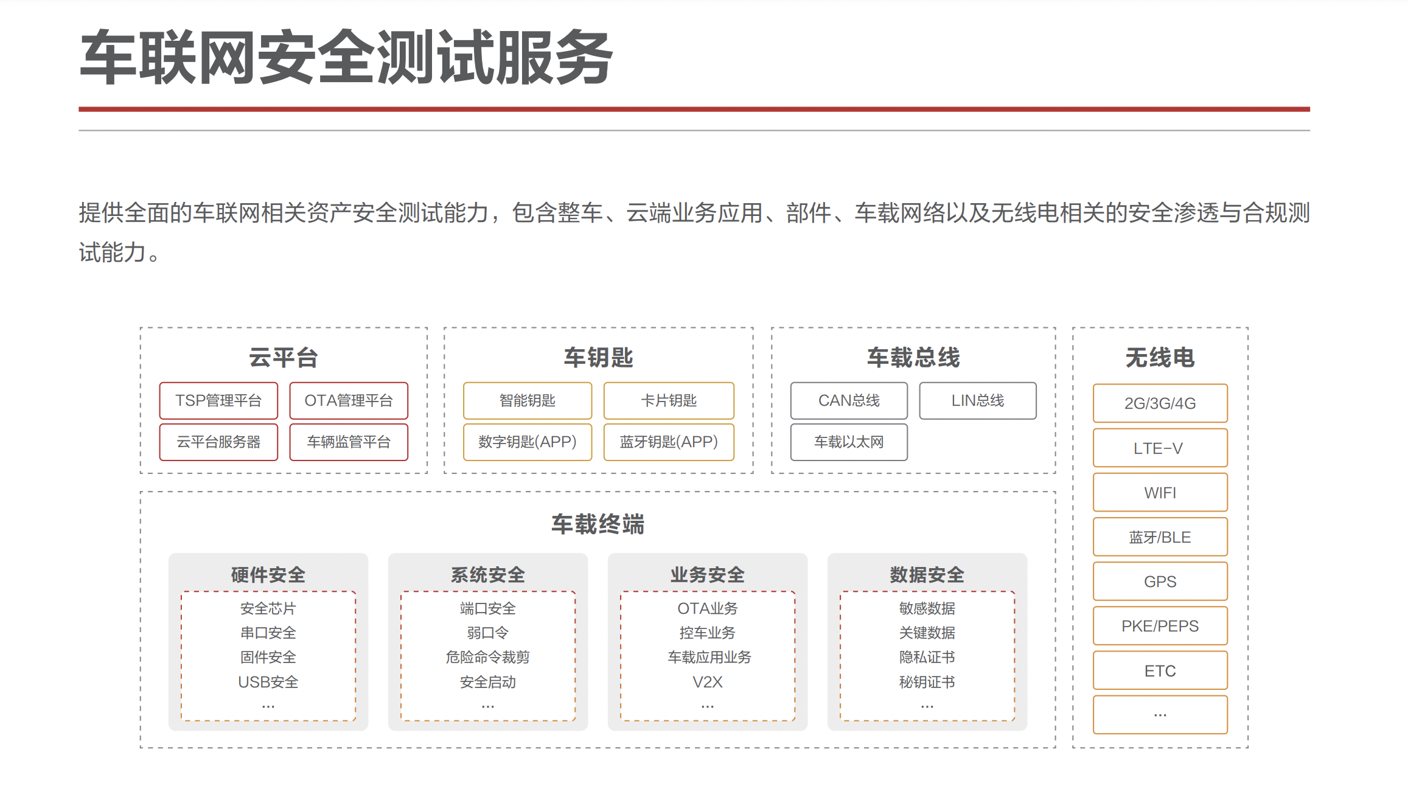The width and height of the screenshot is (1408, 803).
Task: Select the 车辆监管平台 entry
Action: pyautogui.click(x=348, y=442)
